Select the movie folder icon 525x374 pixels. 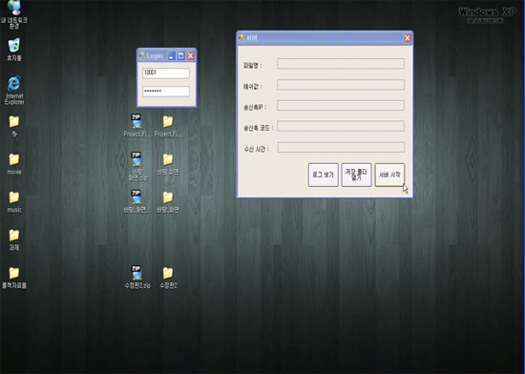(x=14, y=164)
